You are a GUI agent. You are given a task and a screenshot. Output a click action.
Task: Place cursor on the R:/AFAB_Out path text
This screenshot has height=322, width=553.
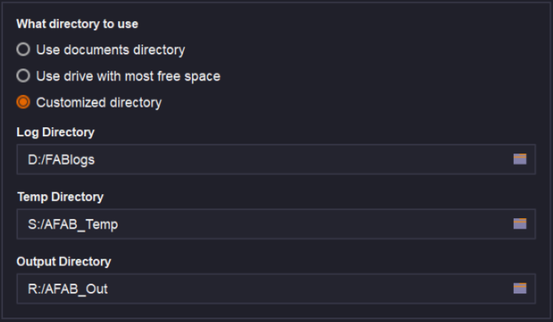(x=63, y=289)
